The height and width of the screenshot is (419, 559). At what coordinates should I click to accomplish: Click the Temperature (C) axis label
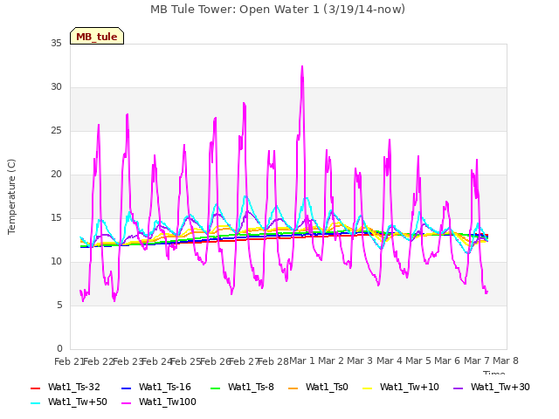(11, 196)
